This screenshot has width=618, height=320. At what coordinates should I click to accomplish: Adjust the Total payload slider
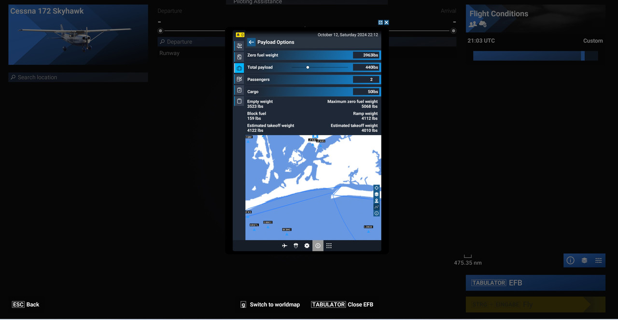coord(320,67)
